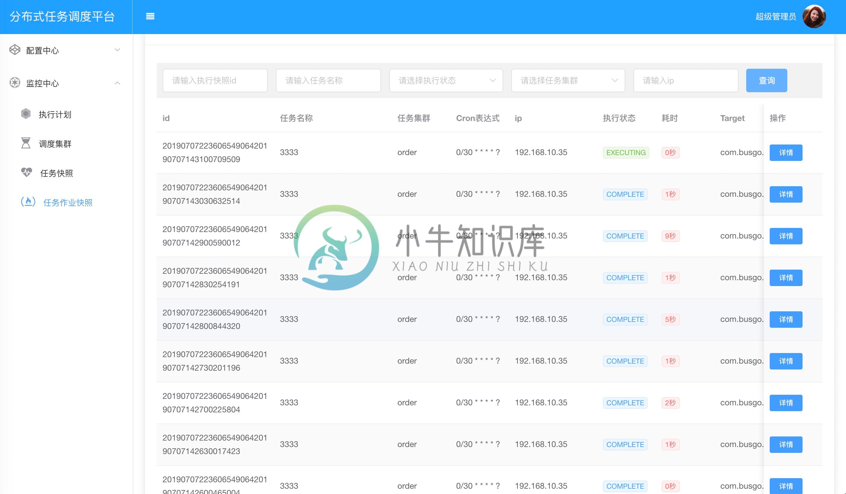This screenshot has height=494, width=846.
Task: Click the arrow of 执行状态 select
Action: coord(493,80)
